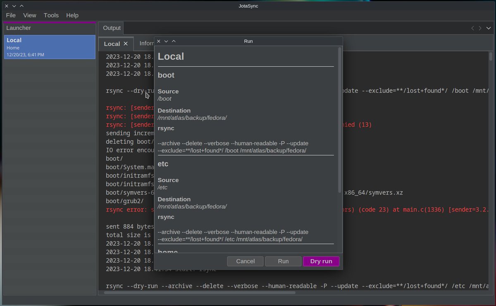The height and width of the screenshot is (306, 496).
Task: Click the down chevron on JotaSync titlebar
Action: click(x=13, y=6)
